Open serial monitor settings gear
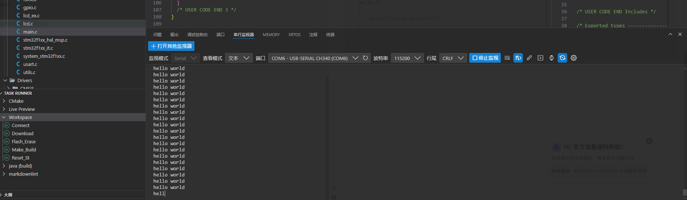The height and width of the screenshot is (200, 687). point(574,58)
